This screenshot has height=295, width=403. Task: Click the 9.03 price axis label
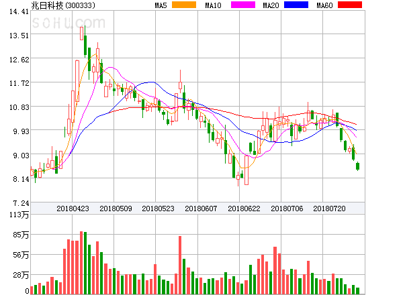[21, 156]
